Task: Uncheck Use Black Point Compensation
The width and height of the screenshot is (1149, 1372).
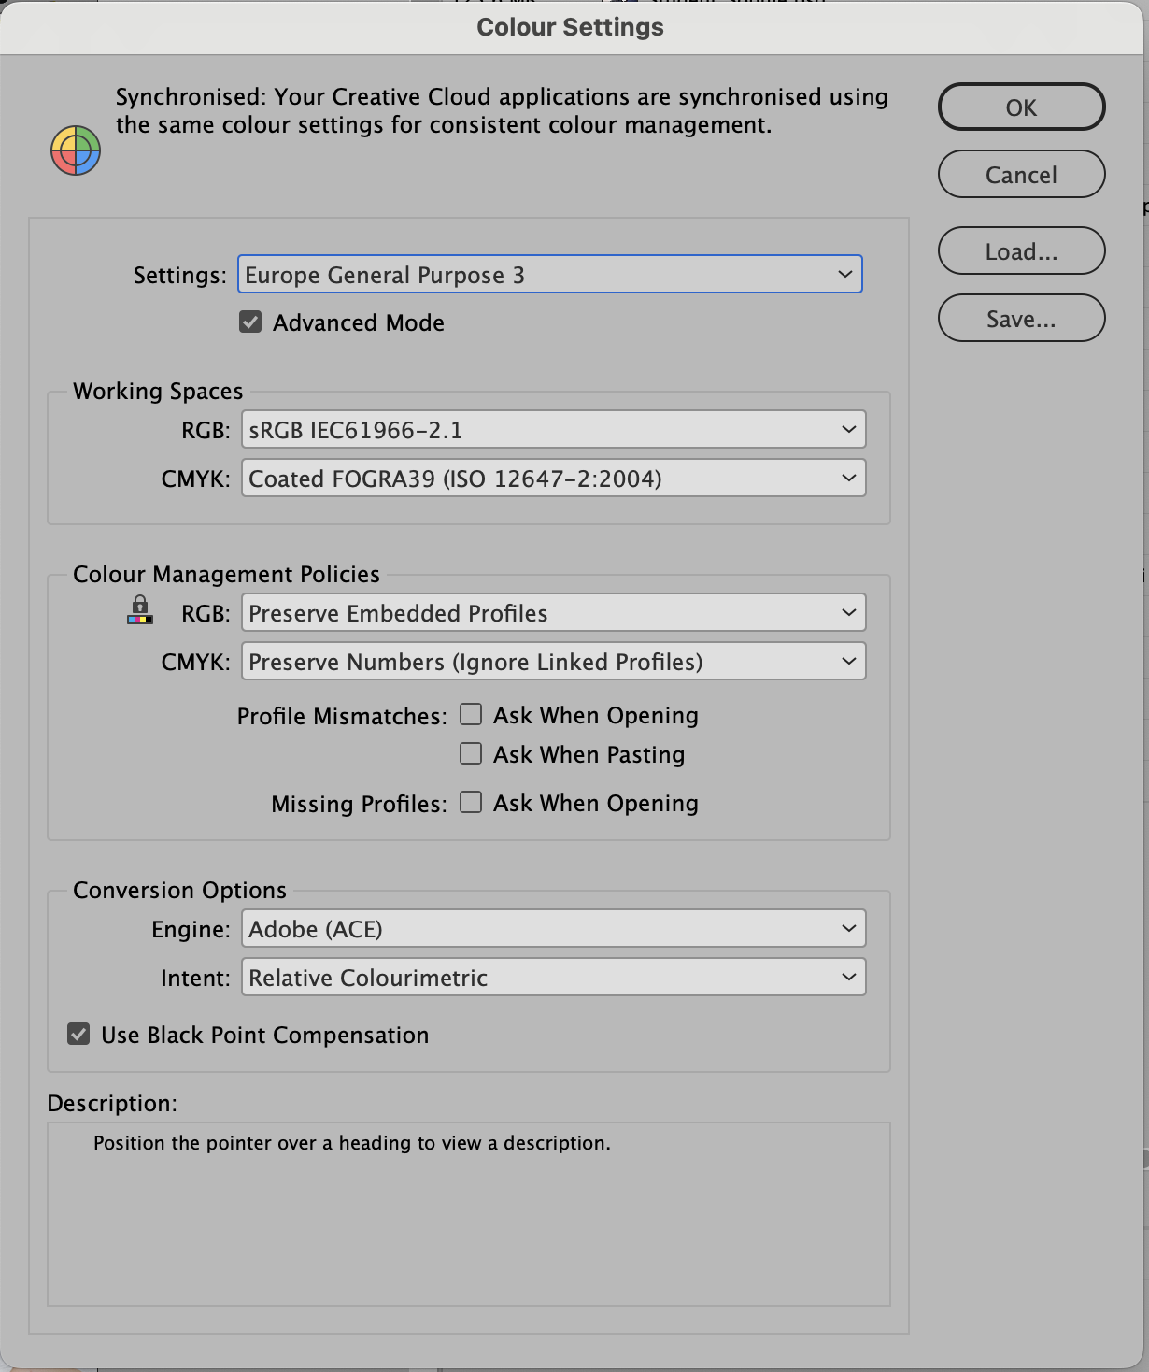Action: coord(78,1034)
